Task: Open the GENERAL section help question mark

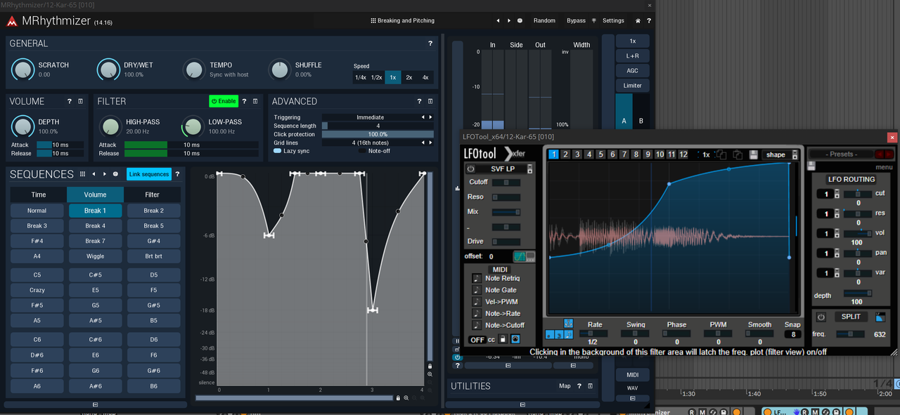Action: click(x=430, y=44)
